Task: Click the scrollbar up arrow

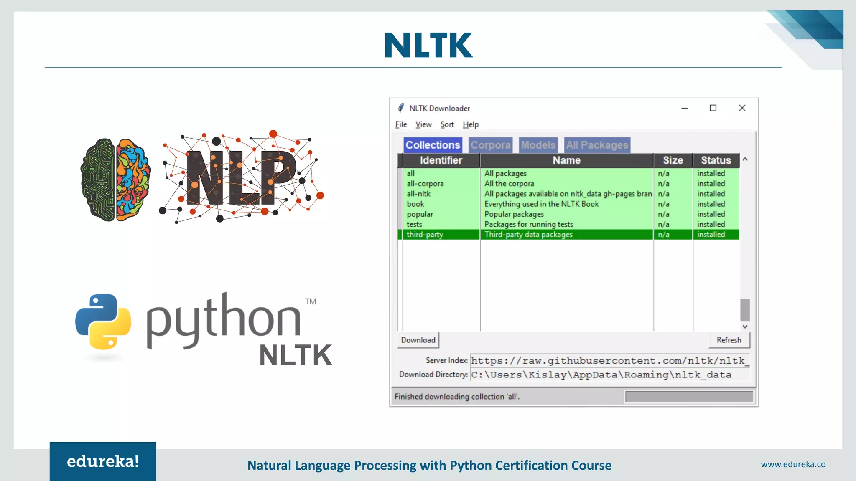Action: coord(745,159)
